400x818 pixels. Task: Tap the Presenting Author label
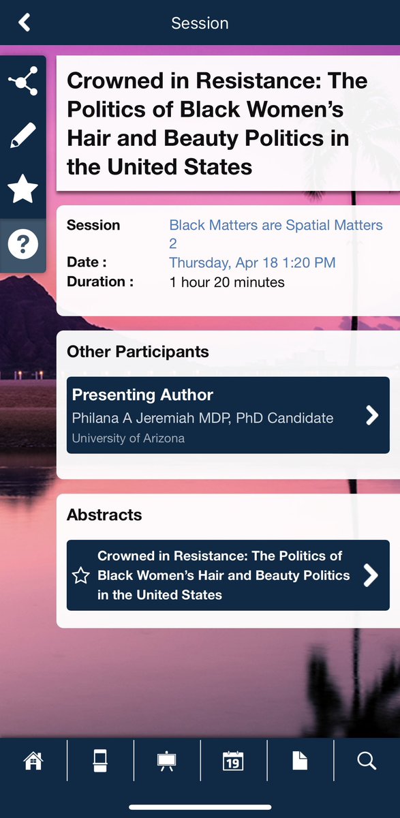142,395
